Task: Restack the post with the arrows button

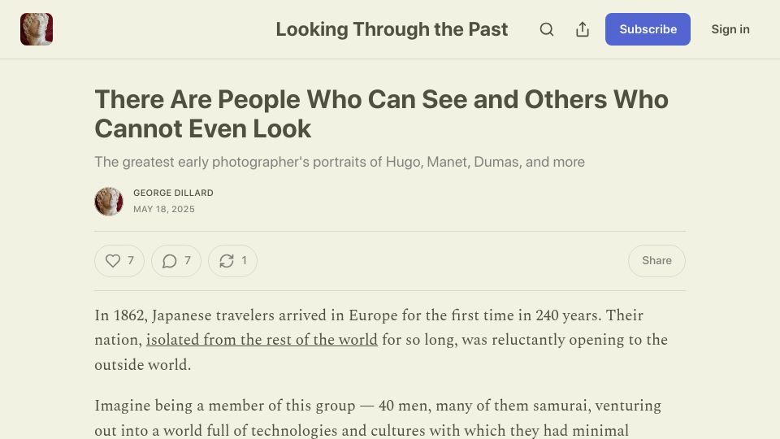Action: [232, 261]
